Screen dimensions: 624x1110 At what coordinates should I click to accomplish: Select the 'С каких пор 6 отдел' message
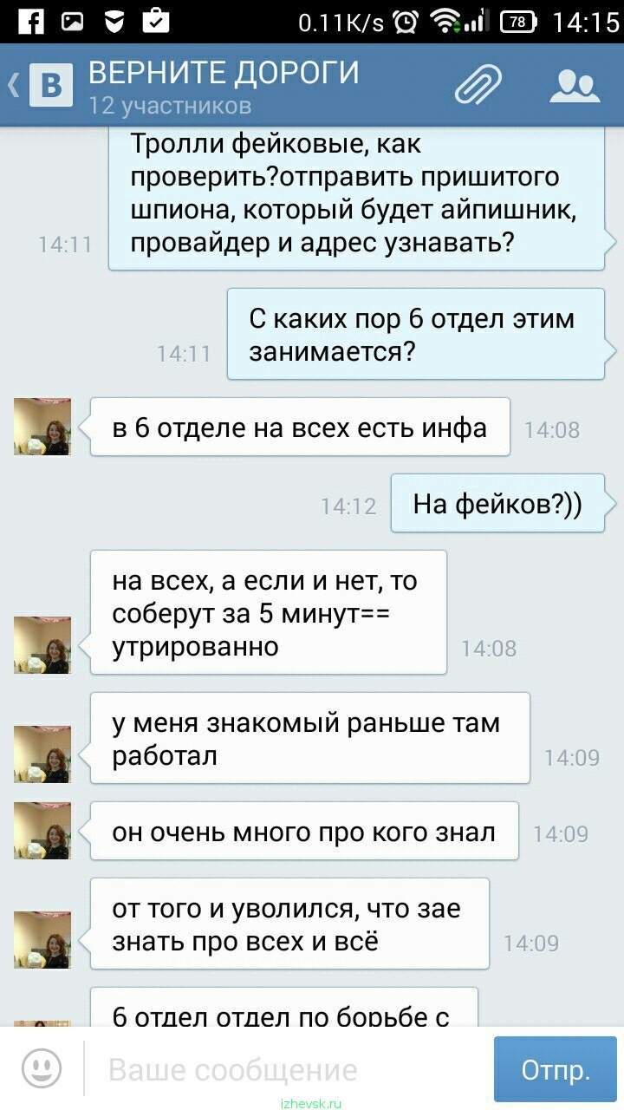[x=416, y=334]
